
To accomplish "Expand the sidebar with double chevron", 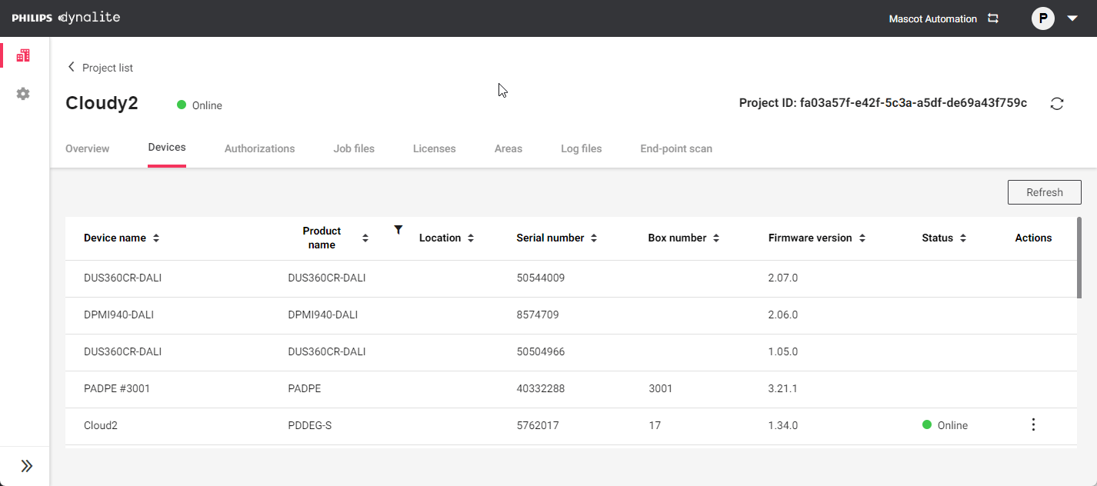I will coord(26,466).
